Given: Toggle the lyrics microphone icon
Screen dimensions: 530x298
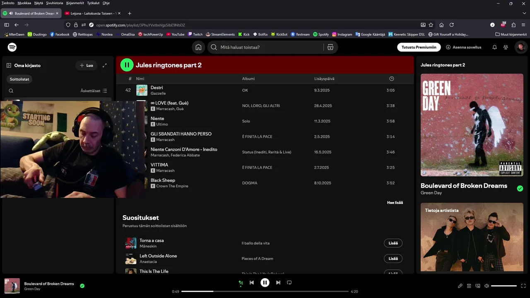Looking at the screenshot, I should point(460,286).
